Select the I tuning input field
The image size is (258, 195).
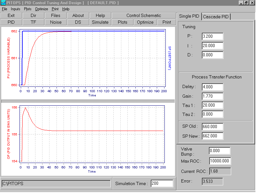tap(212, 46)
